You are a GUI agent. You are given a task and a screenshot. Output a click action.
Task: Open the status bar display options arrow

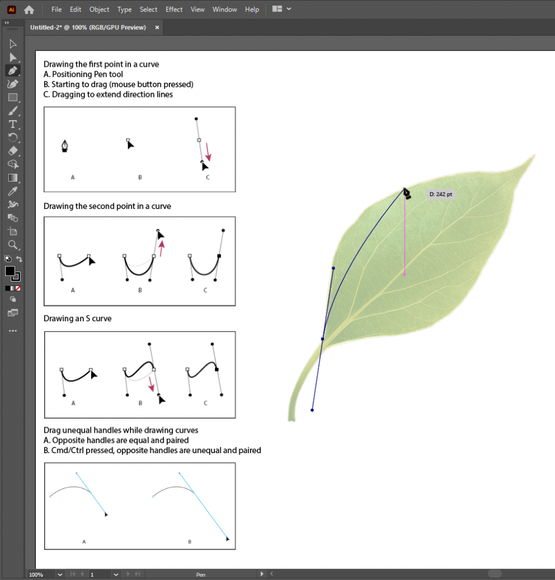click(262, 574)
